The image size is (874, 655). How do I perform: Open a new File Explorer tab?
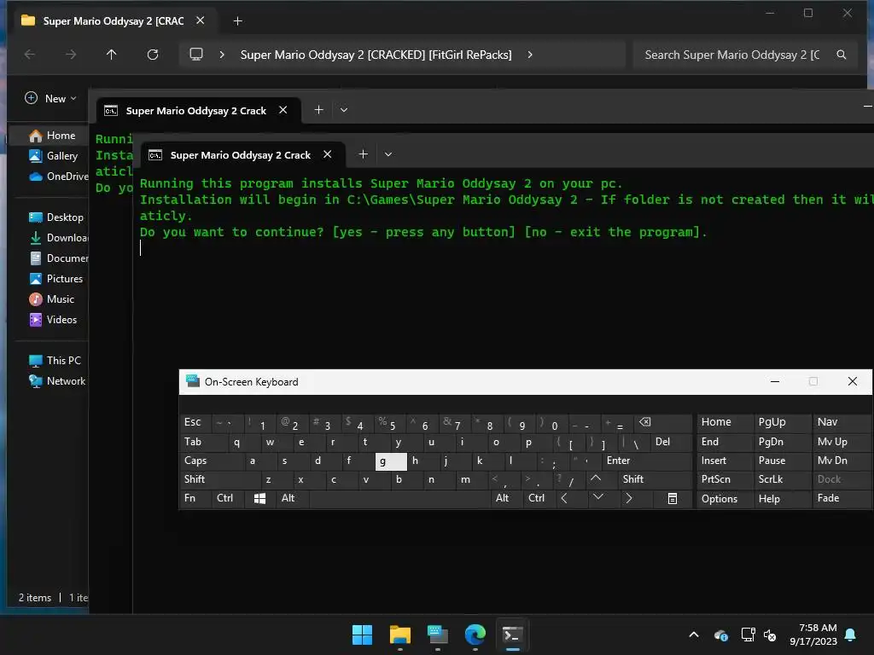click(237, 21)
